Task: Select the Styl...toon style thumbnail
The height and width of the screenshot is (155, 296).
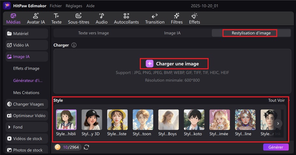Action: click(143, 120)
